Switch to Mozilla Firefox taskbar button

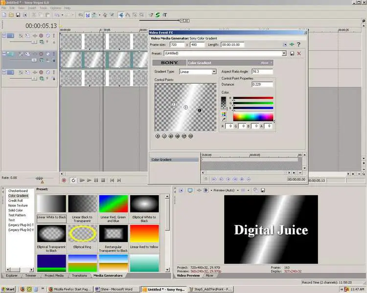[70, 289]
